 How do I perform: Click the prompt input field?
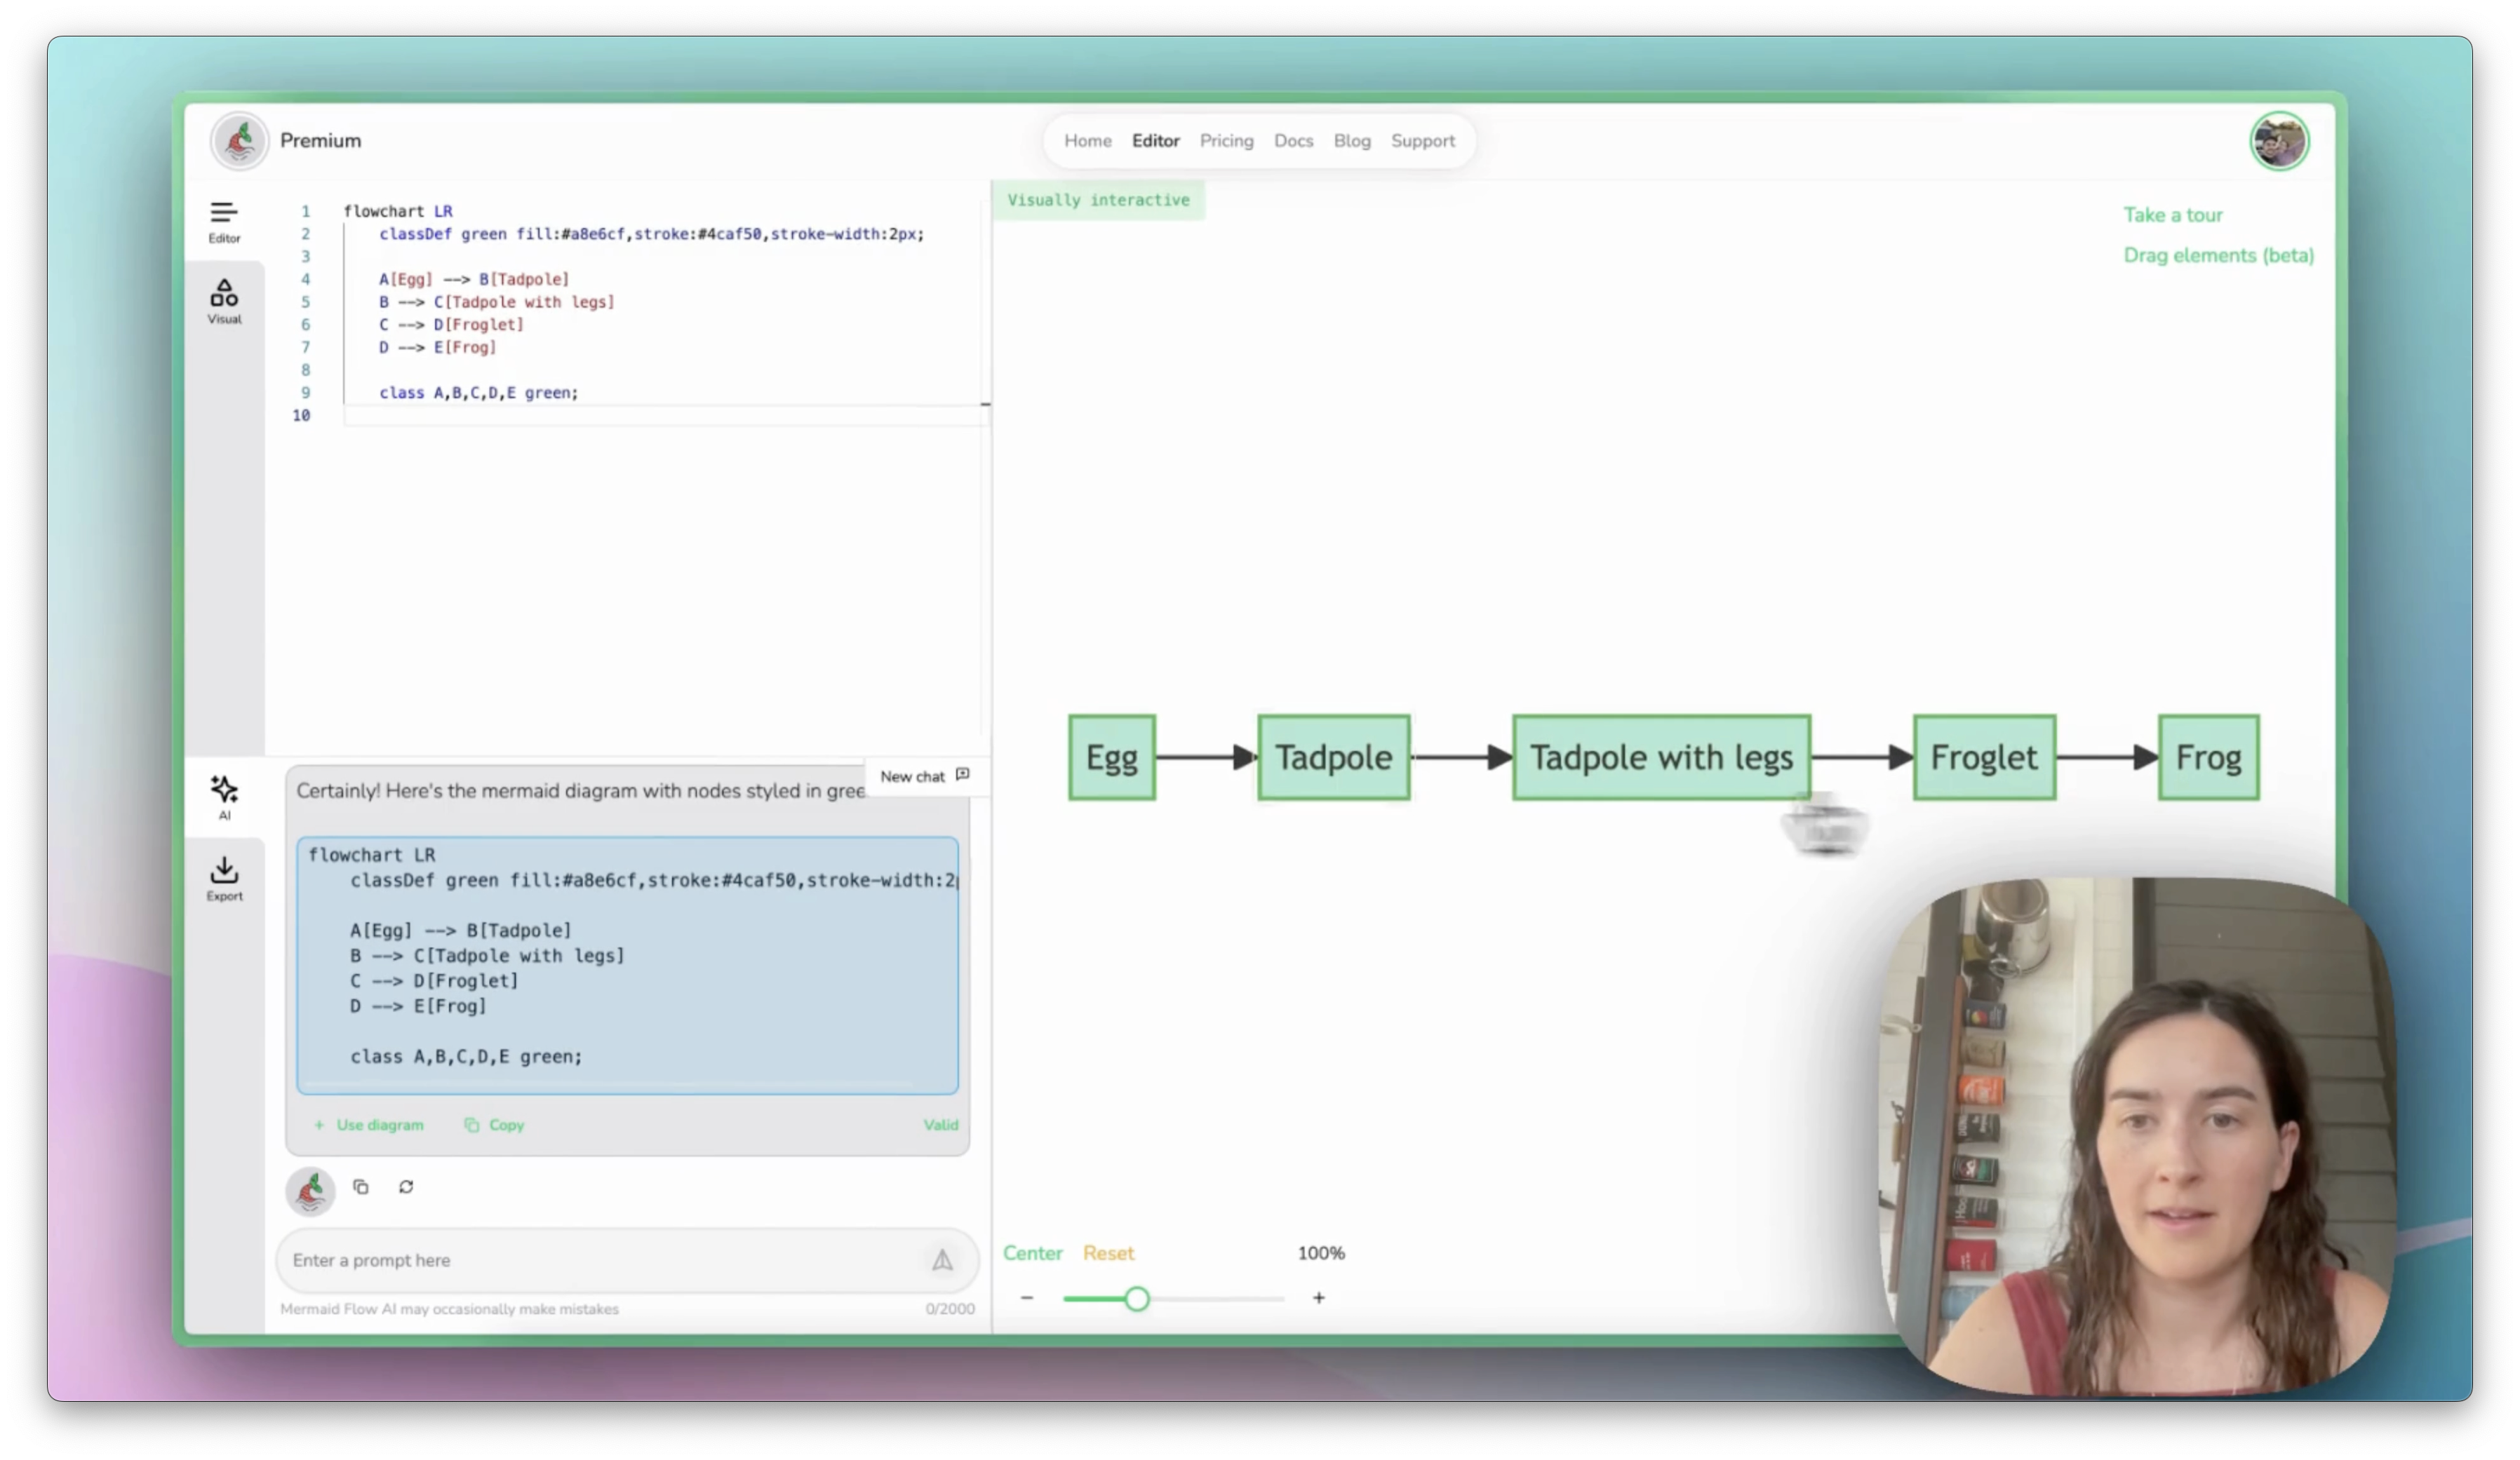(x=600, y=1260)
